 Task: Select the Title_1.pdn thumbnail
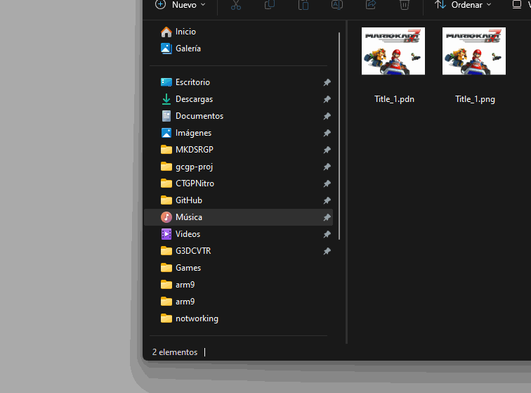click(393, 51)
